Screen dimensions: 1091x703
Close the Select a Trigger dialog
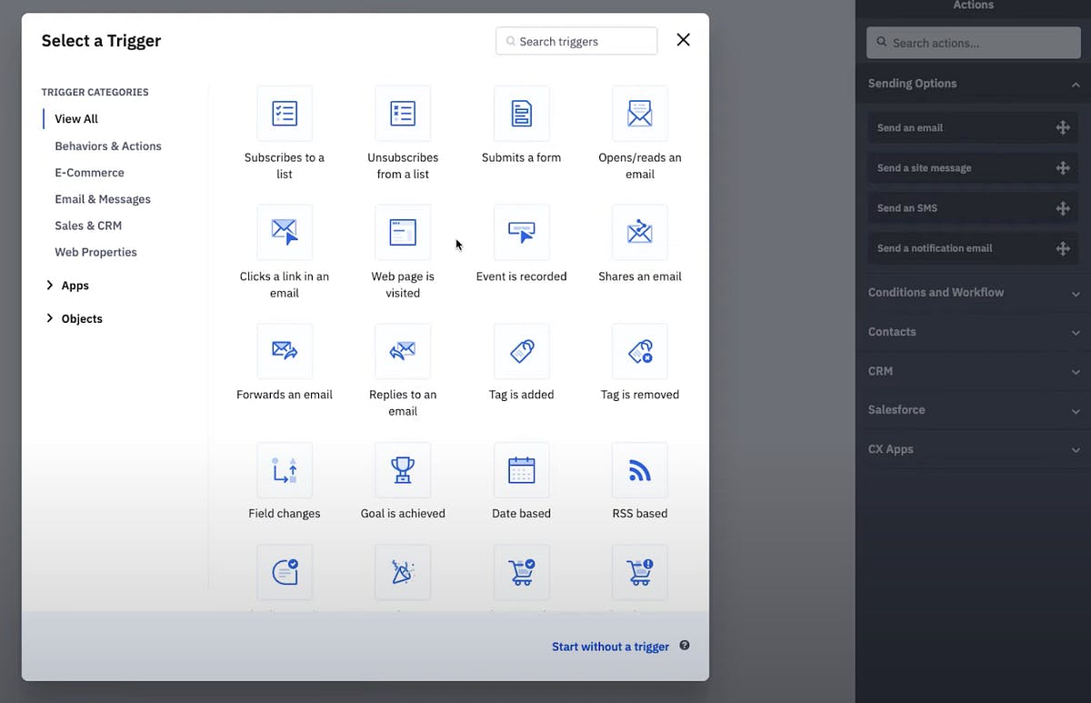coord(684,40)
